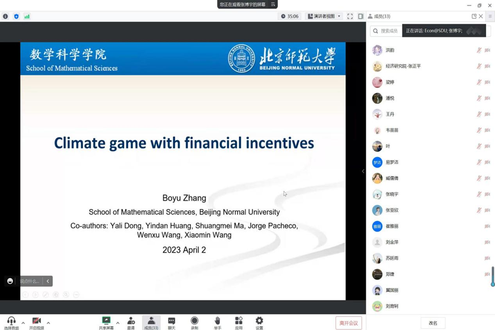Open the 演讲者视图 view dropdown

click(324, 16)
